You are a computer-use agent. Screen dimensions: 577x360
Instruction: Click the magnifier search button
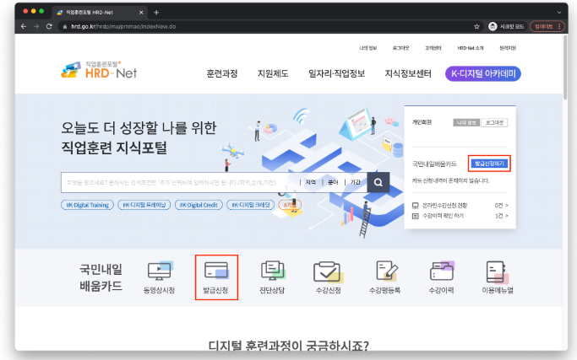pyautogui.click(x=378, y=182)
